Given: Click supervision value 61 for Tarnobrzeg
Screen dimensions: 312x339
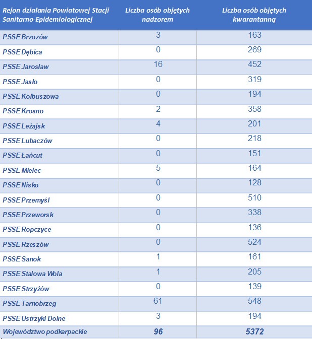Looking at the screenshot, I should pyautogui.click(x=158, y=301).
